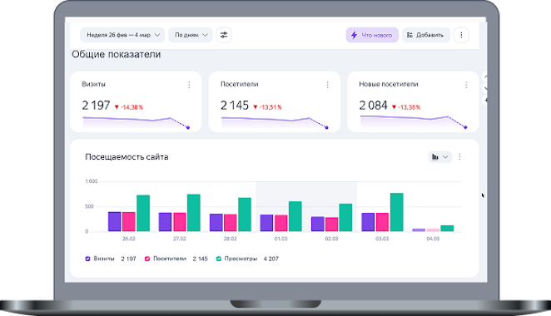Open the 'Посетители' card options menu
Viewport: 551px width, 316px height.
tap(327, 85)
